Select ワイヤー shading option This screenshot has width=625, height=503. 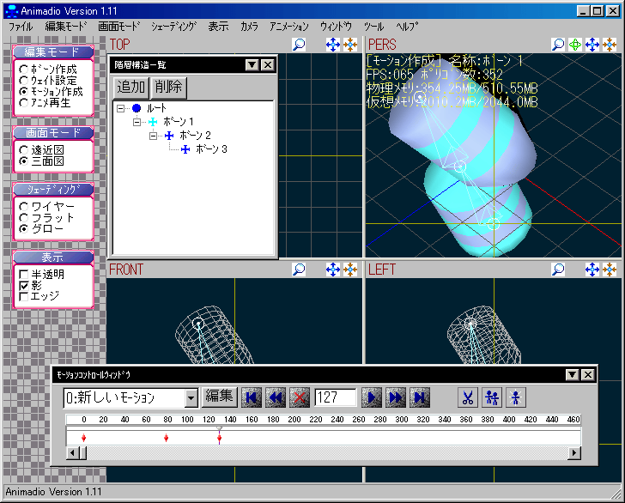click(24, 207)
